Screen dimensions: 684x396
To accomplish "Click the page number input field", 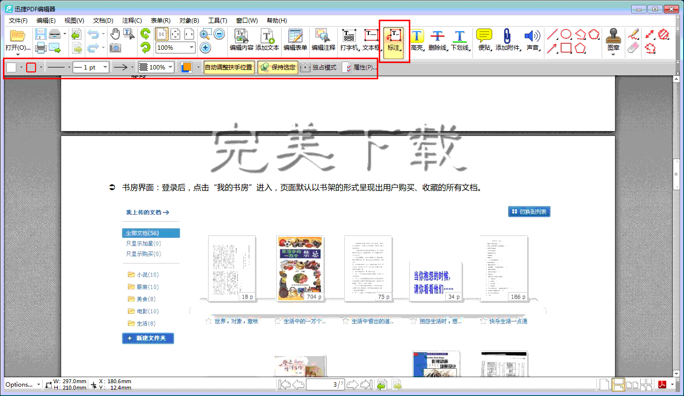I will (325, 385).
